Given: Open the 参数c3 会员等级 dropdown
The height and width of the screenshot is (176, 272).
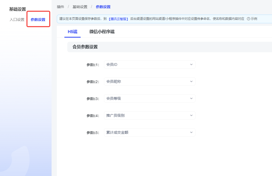Looking at the screenshot, I should 147,98.
